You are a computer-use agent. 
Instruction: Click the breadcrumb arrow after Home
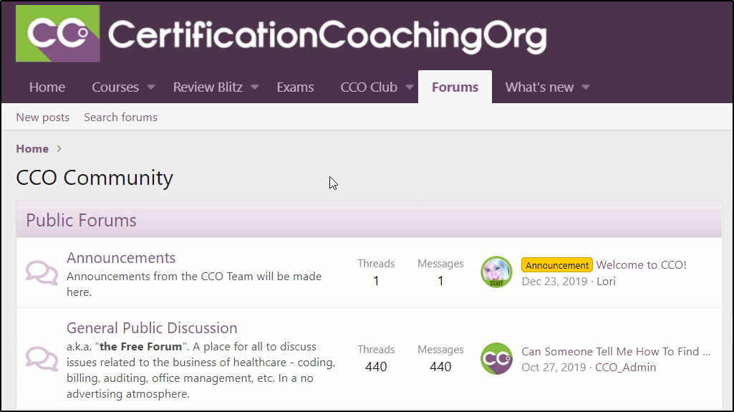[x=59, y=149]
